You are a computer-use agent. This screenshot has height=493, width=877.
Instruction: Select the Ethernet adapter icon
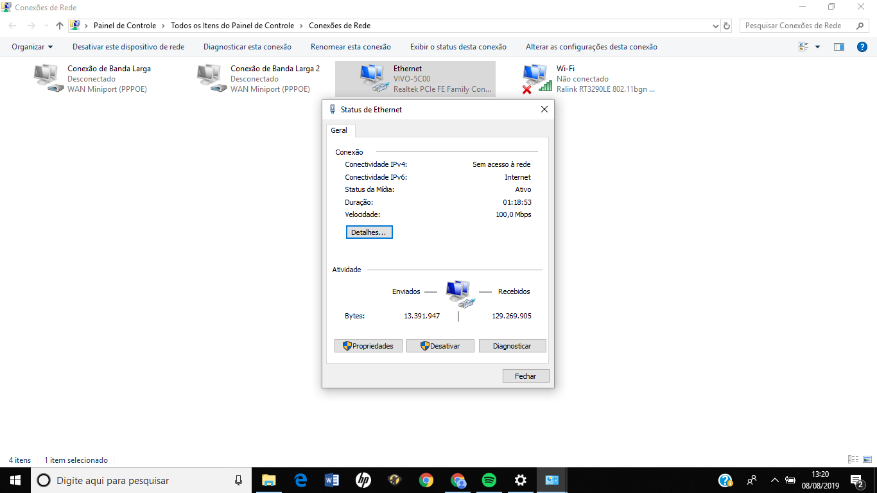click(375, 78)
